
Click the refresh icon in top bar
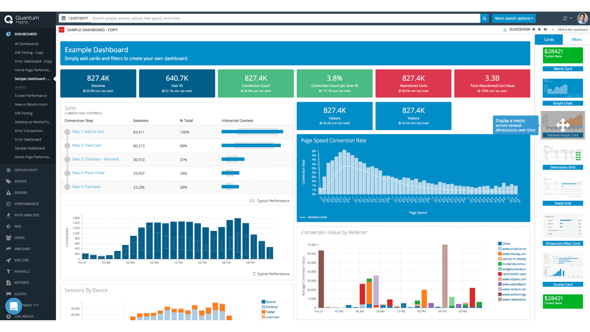[x=565, y=18]
